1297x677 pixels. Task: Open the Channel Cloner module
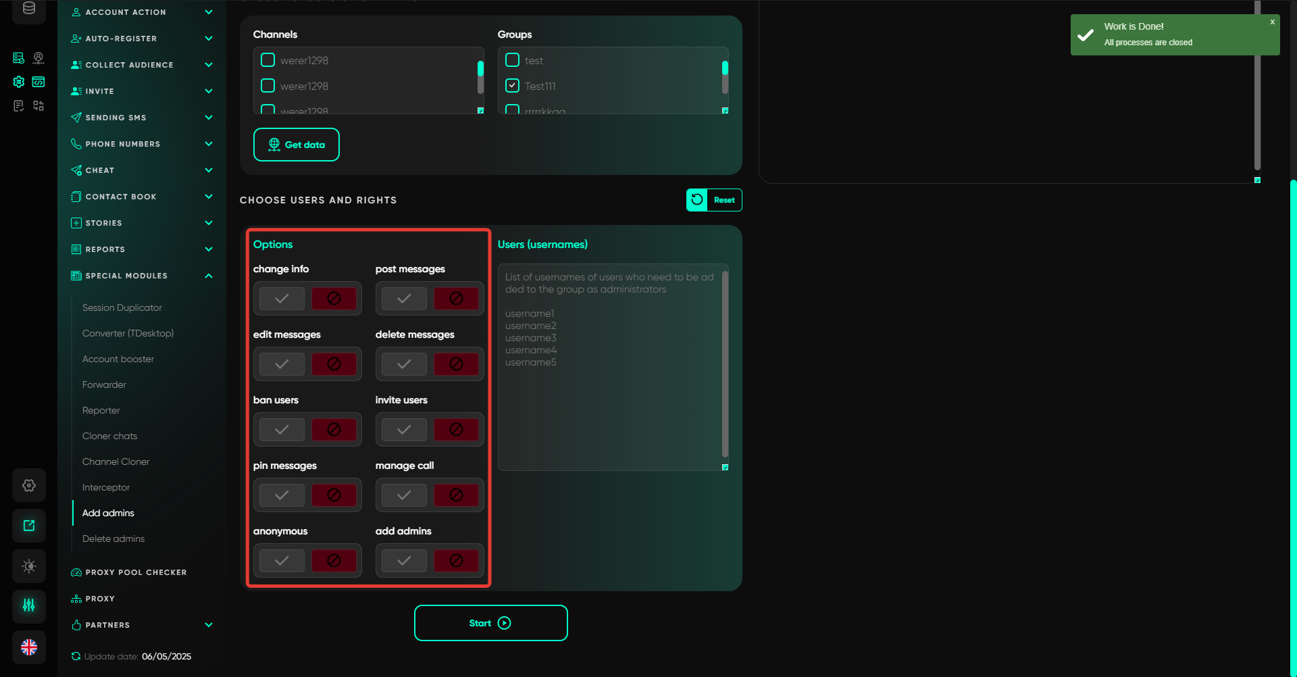(116, 461)
